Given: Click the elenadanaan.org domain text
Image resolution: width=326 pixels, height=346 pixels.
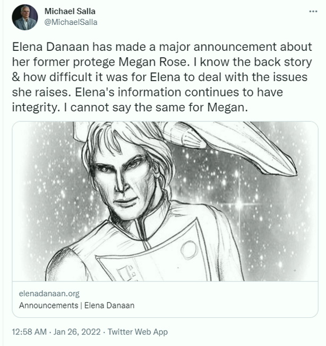Looking at the screenshot, I should (49, 294).
